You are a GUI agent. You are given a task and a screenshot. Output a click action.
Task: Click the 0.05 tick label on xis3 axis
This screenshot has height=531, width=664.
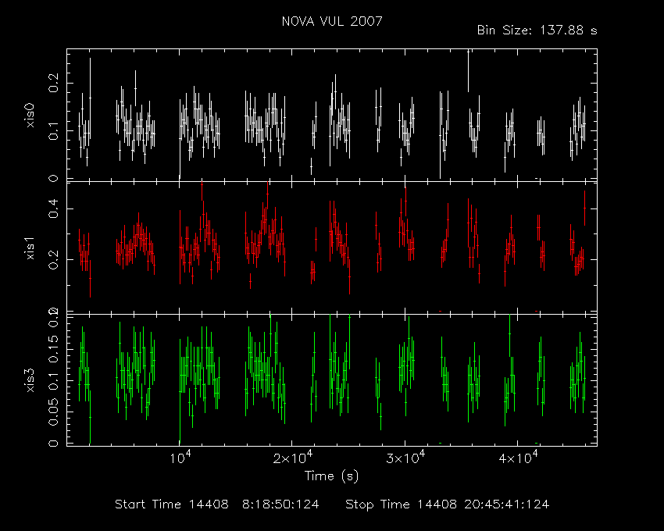54,412
